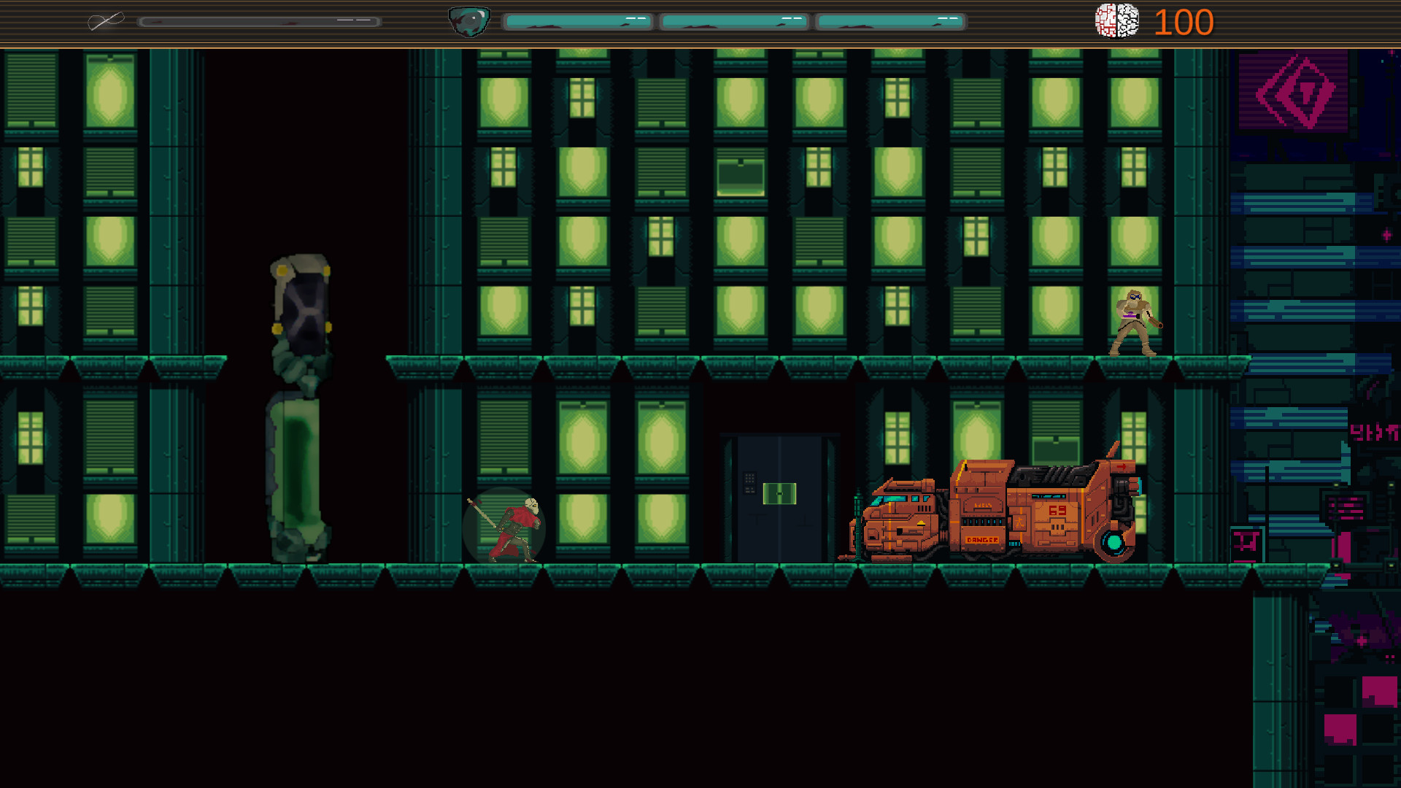Click the small magenta sign near ground
The width and height of the screenshot is (1401, 788).
pyautogui.click(x=1246, y=544)
